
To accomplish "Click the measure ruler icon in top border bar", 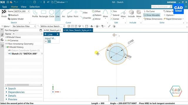I will (109, 26).
